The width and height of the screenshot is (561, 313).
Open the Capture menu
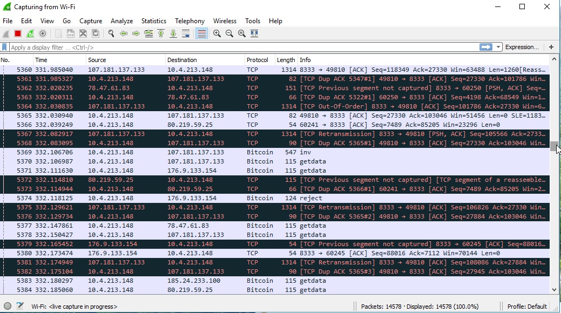coord(91,21)
